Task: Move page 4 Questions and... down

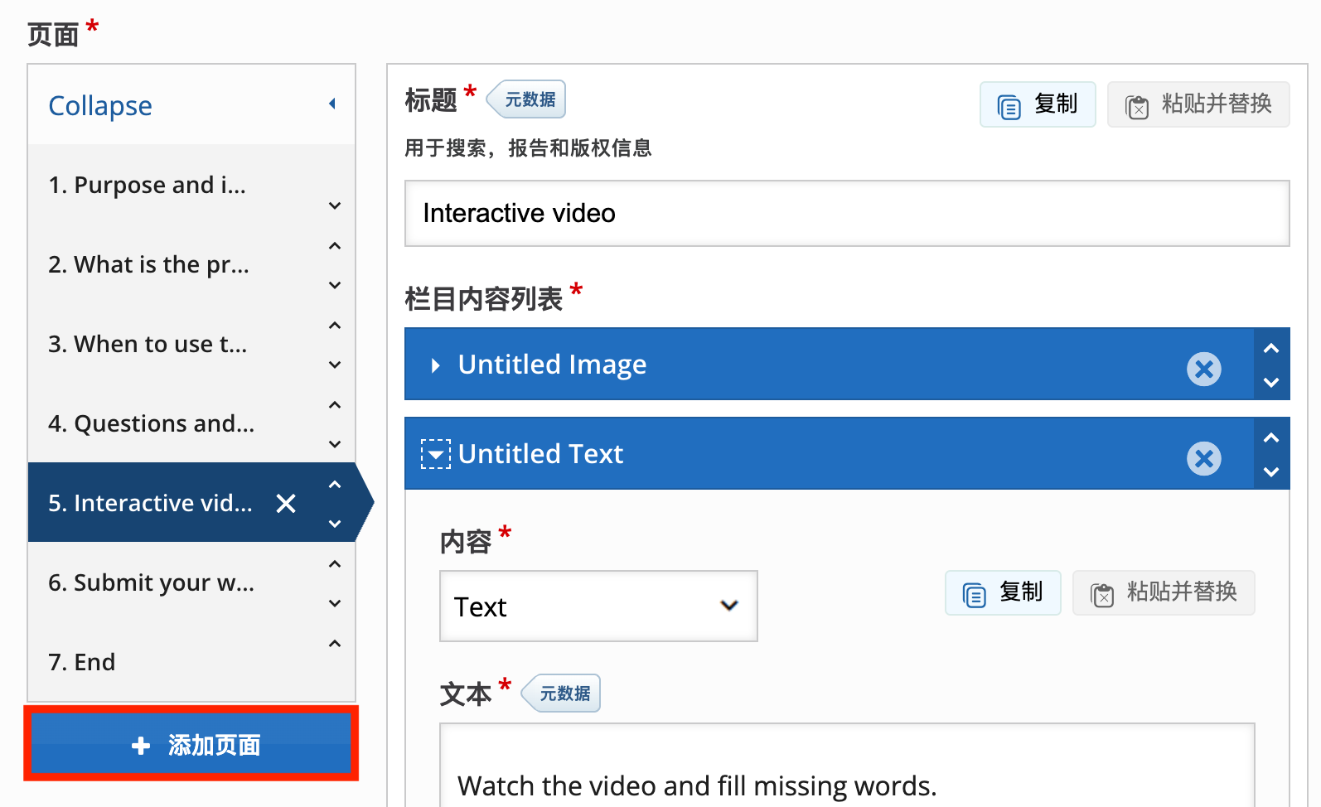Action: 335,444
